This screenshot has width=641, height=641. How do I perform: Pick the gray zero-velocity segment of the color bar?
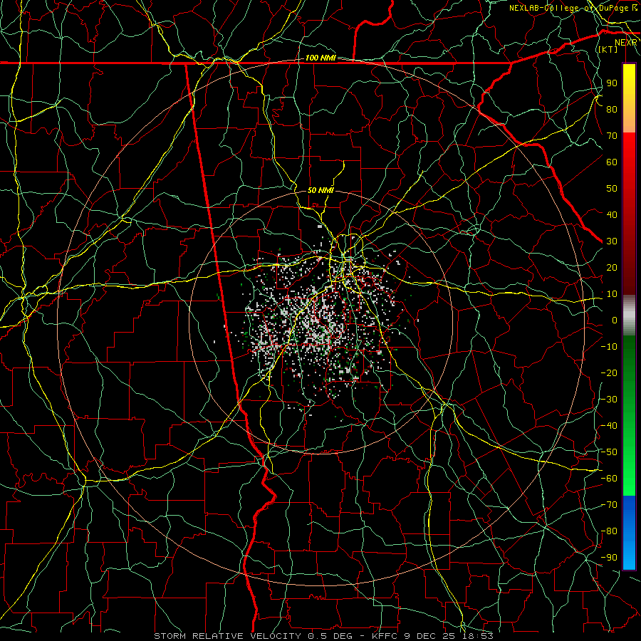tap(629, 316)
